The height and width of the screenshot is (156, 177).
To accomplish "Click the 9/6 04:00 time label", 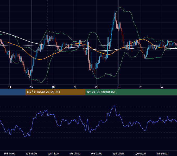I will click(x=162, y=153).
